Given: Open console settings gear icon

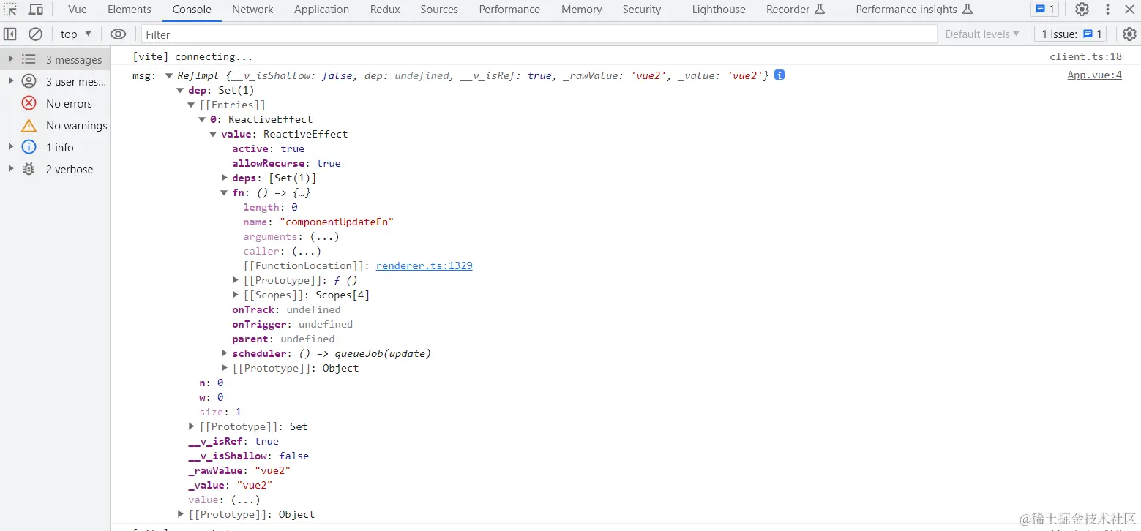Looking at the screenshot, I should point(1129,34).
